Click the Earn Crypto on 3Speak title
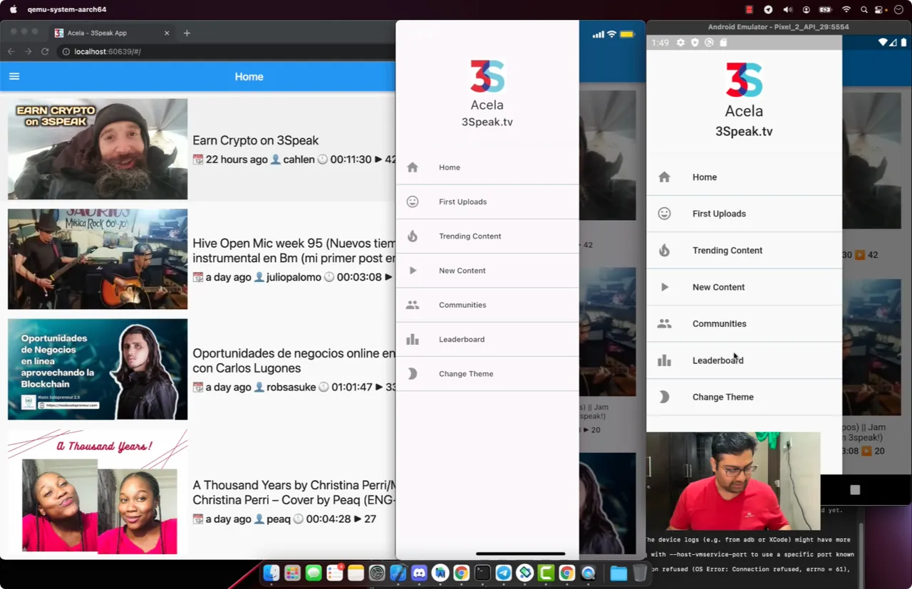912x589 pixels. 256,140
